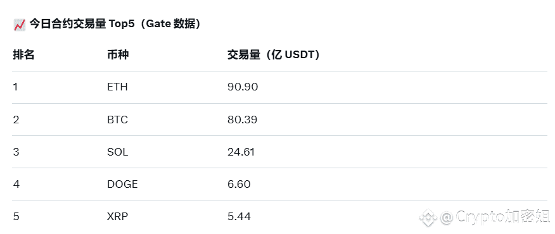Click rank number 5 cell
555x234 pixels.
[x=16, y=216]
